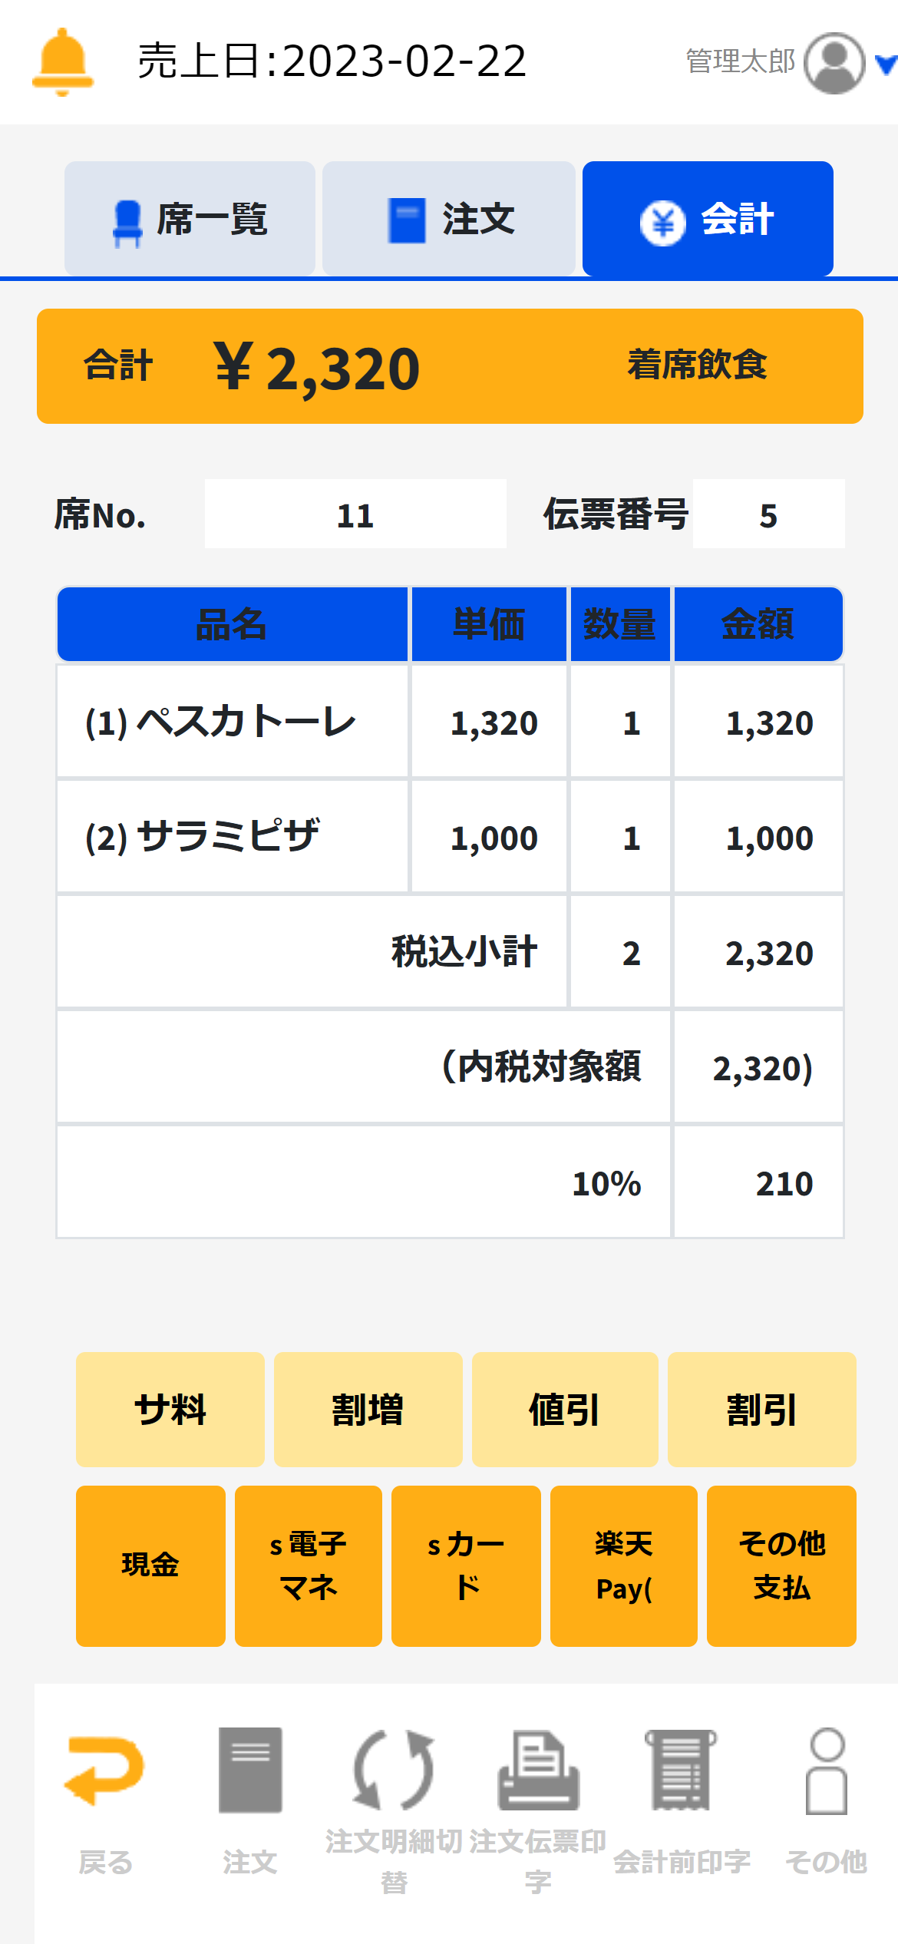Click the 注文伝票印字 printer icon

pos(538,1770)
